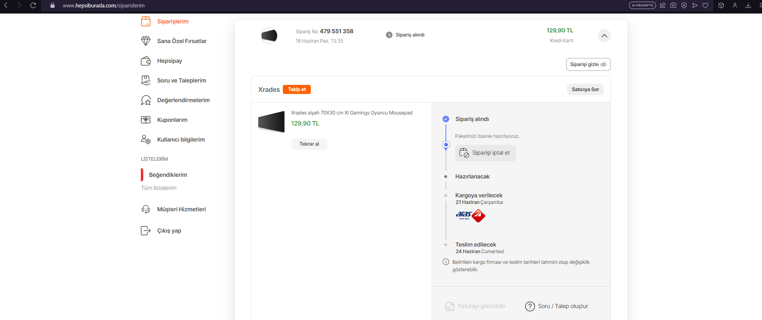This screenshot has height=320, width=762.
Task: Open extensions via the cube icon
Action: (x=721, y=5)
